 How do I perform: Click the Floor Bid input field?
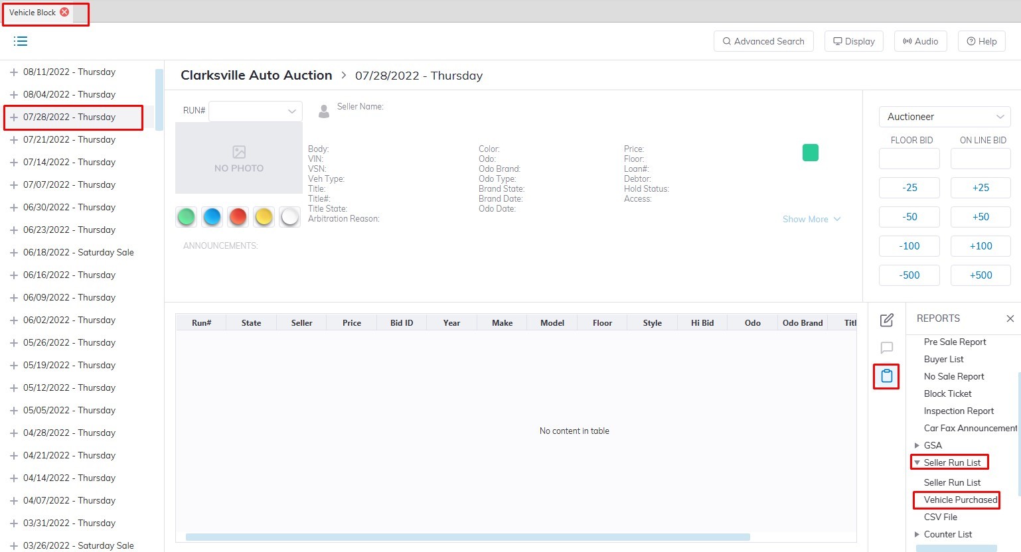pos(909,159)
